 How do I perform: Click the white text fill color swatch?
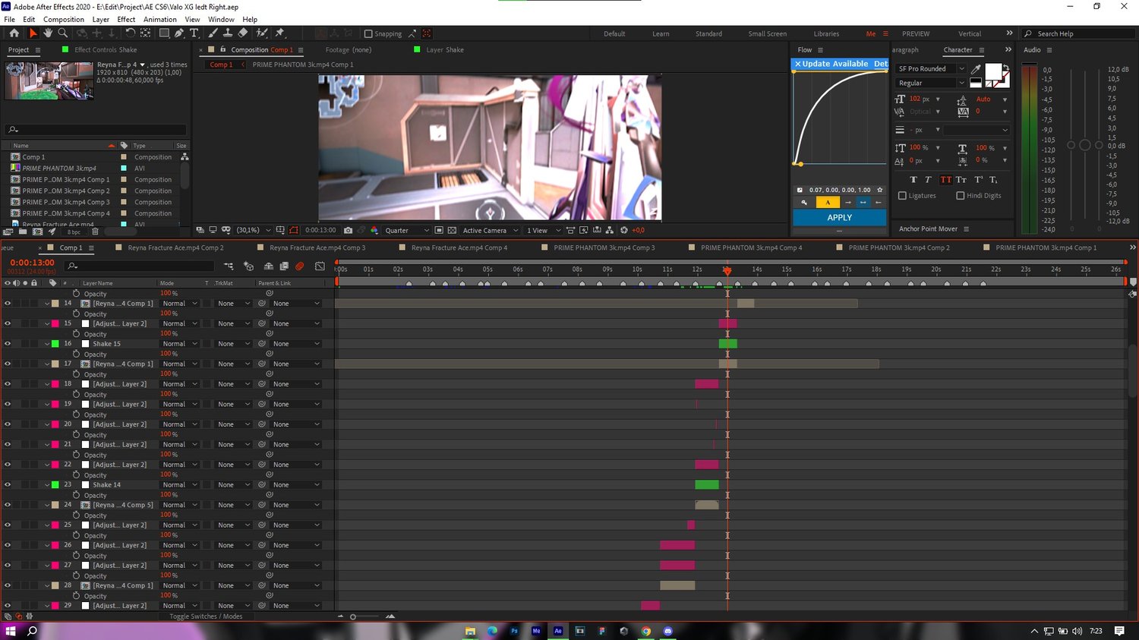coord(992,72)
